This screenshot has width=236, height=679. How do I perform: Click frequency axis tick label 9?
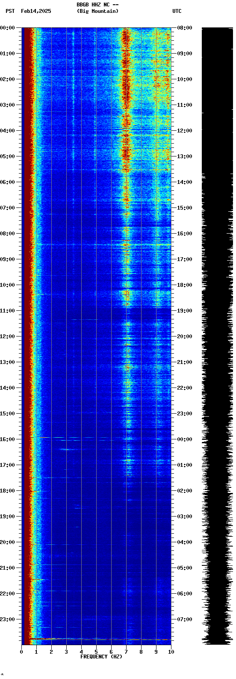[x=156, y=652]
